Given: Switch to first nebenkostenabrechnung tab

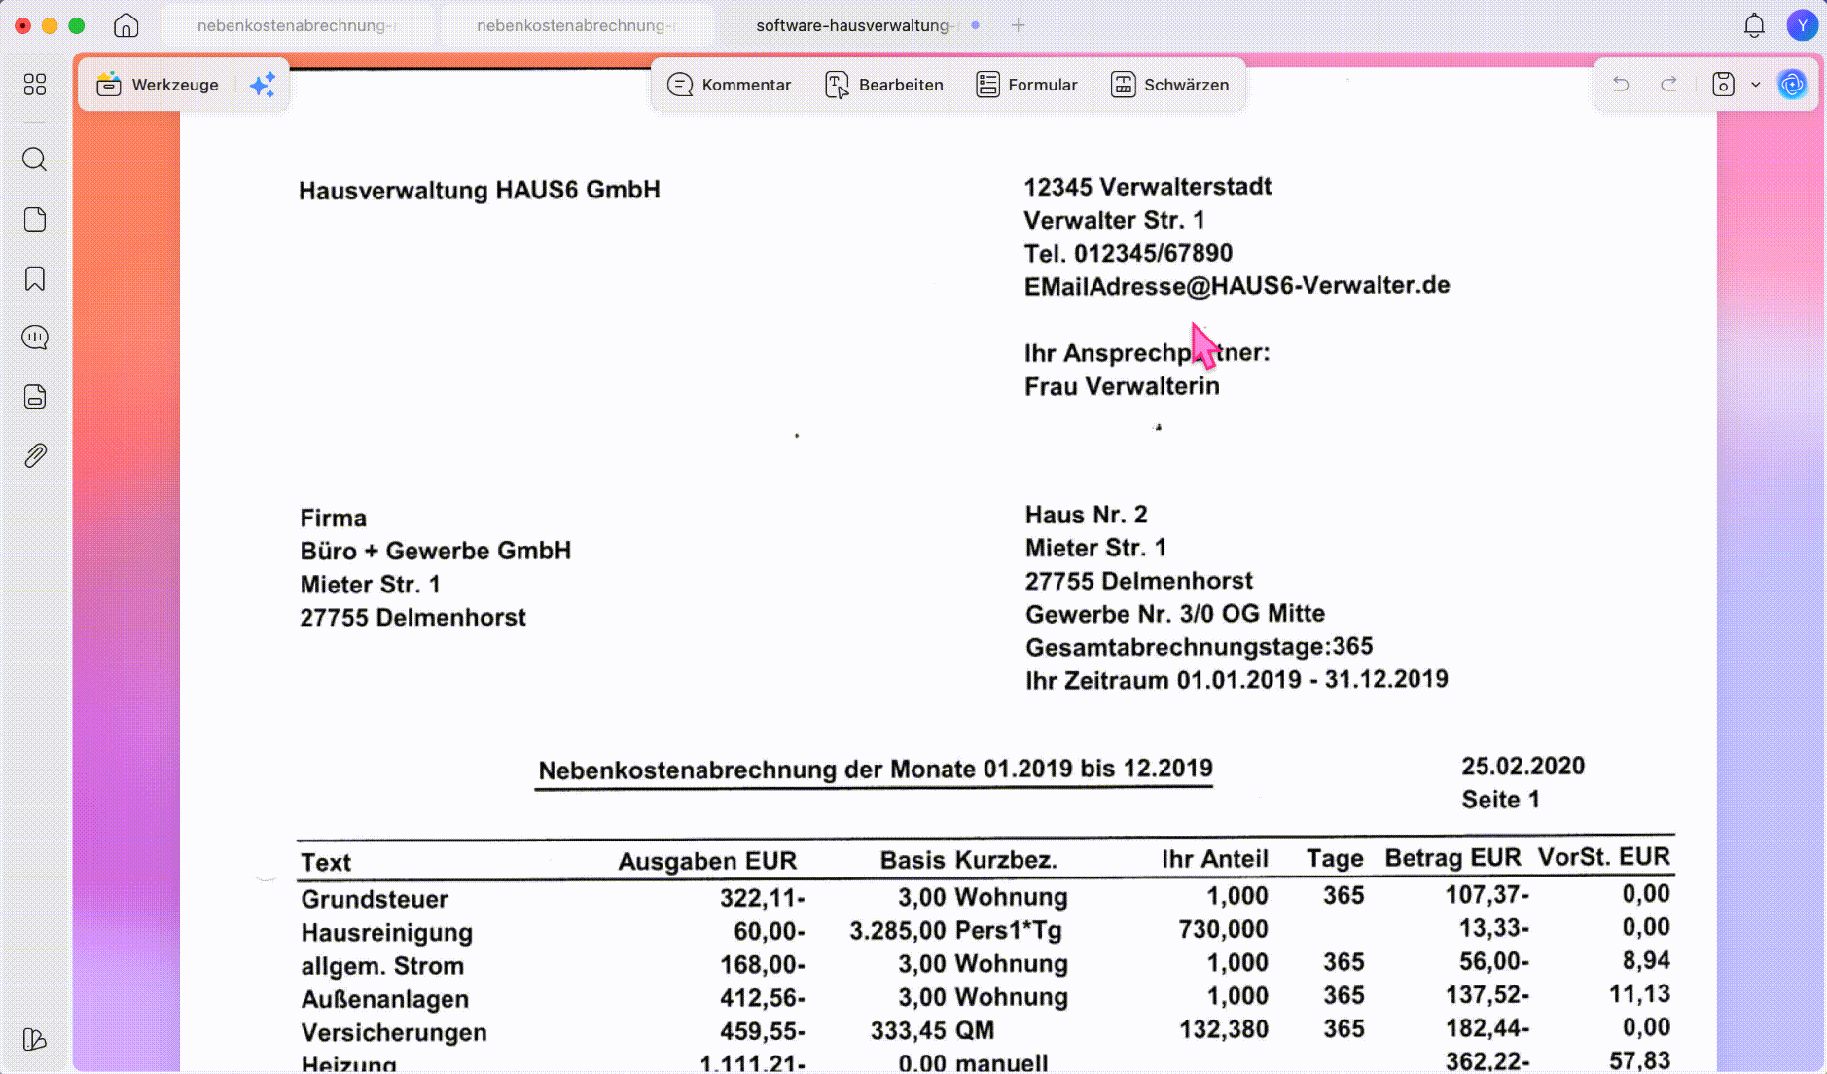Looking at the screenshot, I should point(296,25).
